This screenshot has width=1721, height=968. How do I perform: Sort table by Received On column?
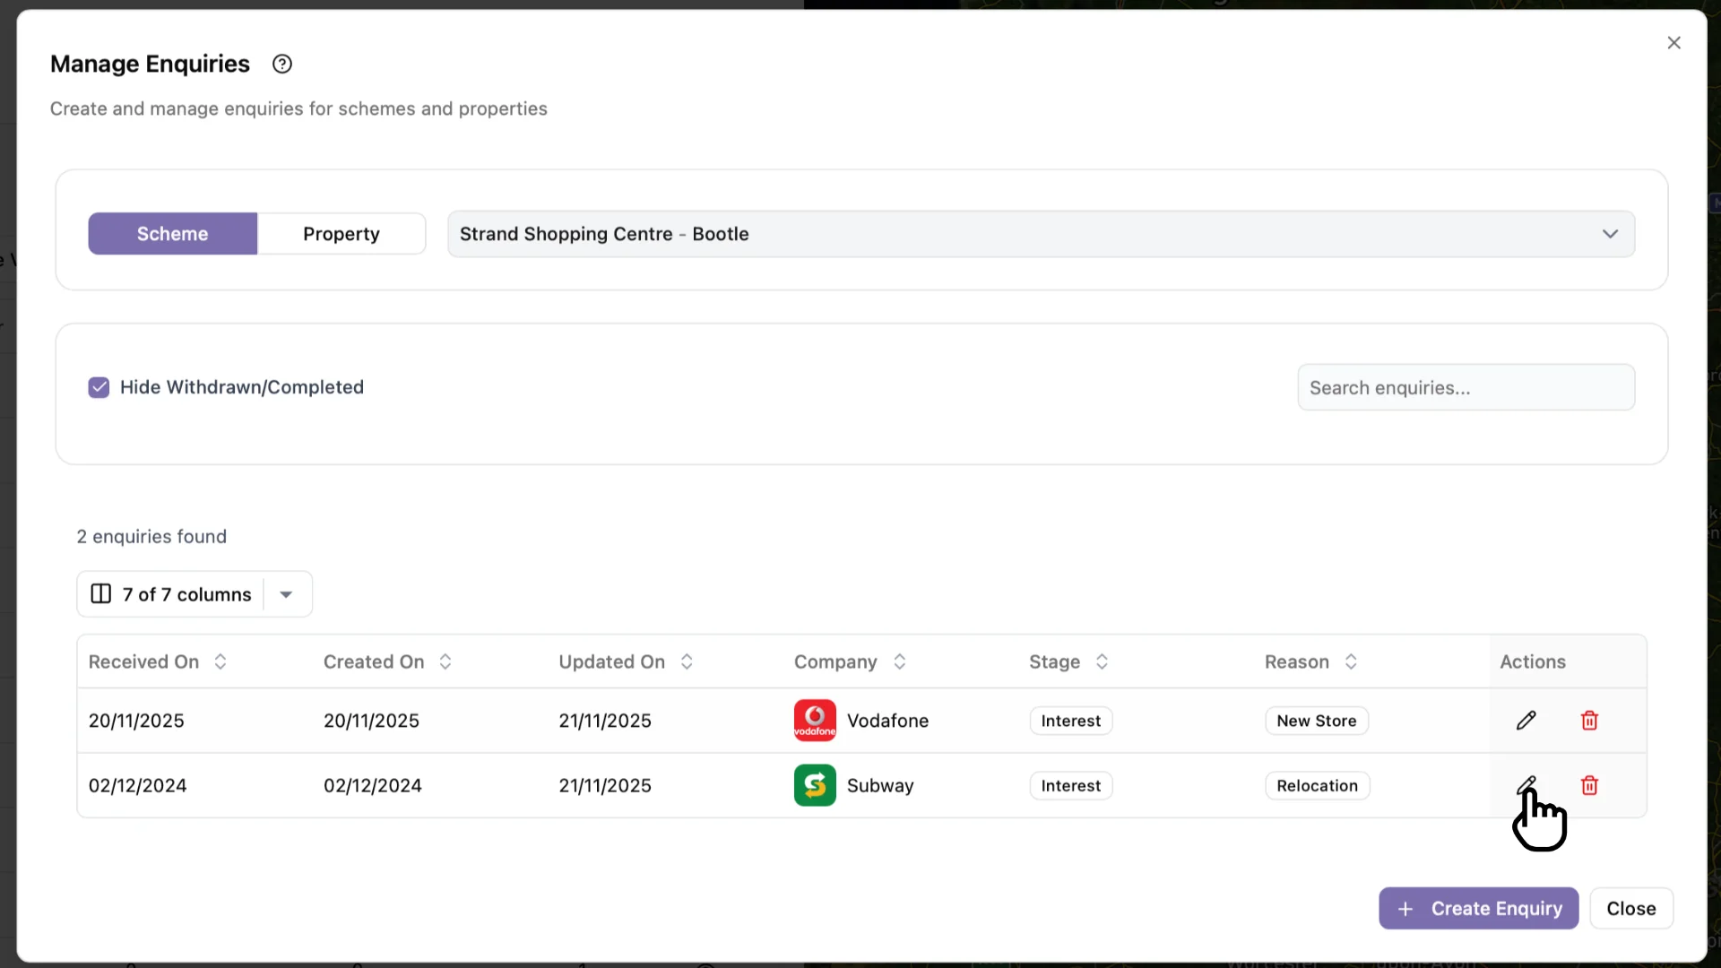(220, 661)
